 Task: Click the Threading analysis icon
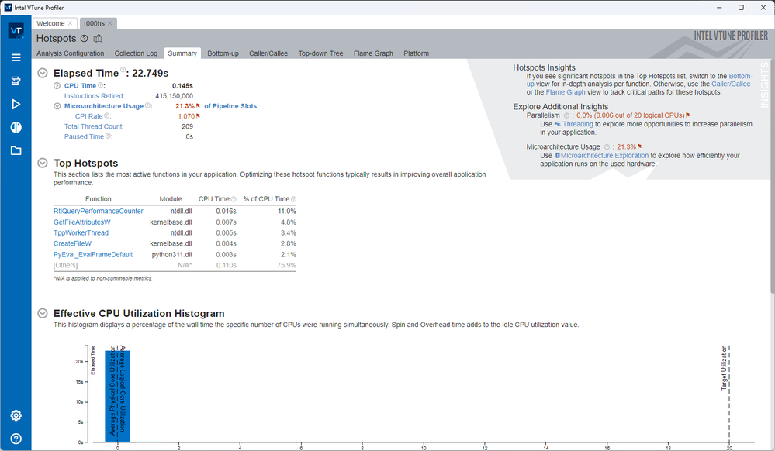(x=558, y=124)
